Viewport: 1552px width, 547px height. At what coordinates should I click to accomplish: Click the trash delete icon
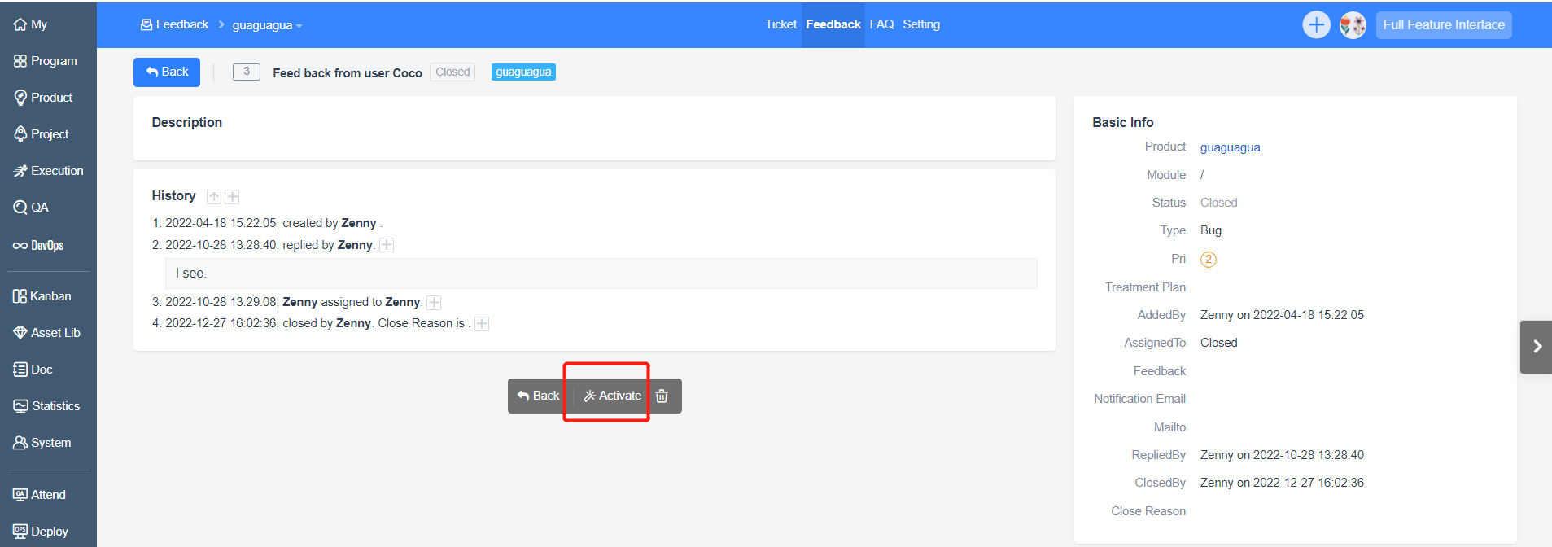662,396
